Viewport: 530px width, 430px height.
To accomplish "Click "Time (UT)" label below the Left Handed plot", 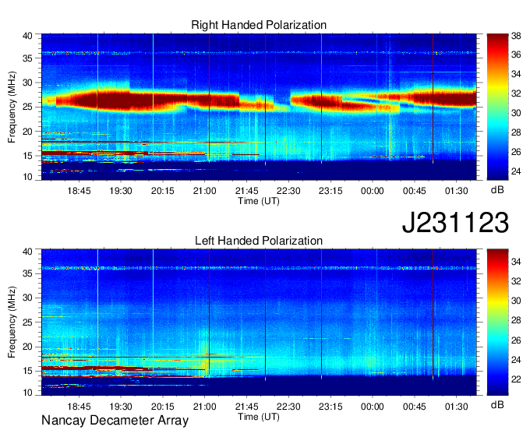I will coord(259,417).
